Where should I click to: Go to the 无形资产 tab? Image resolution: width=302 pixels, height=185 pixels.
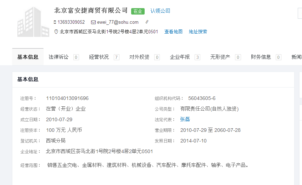pyautogui.click(x=220, y=57)
